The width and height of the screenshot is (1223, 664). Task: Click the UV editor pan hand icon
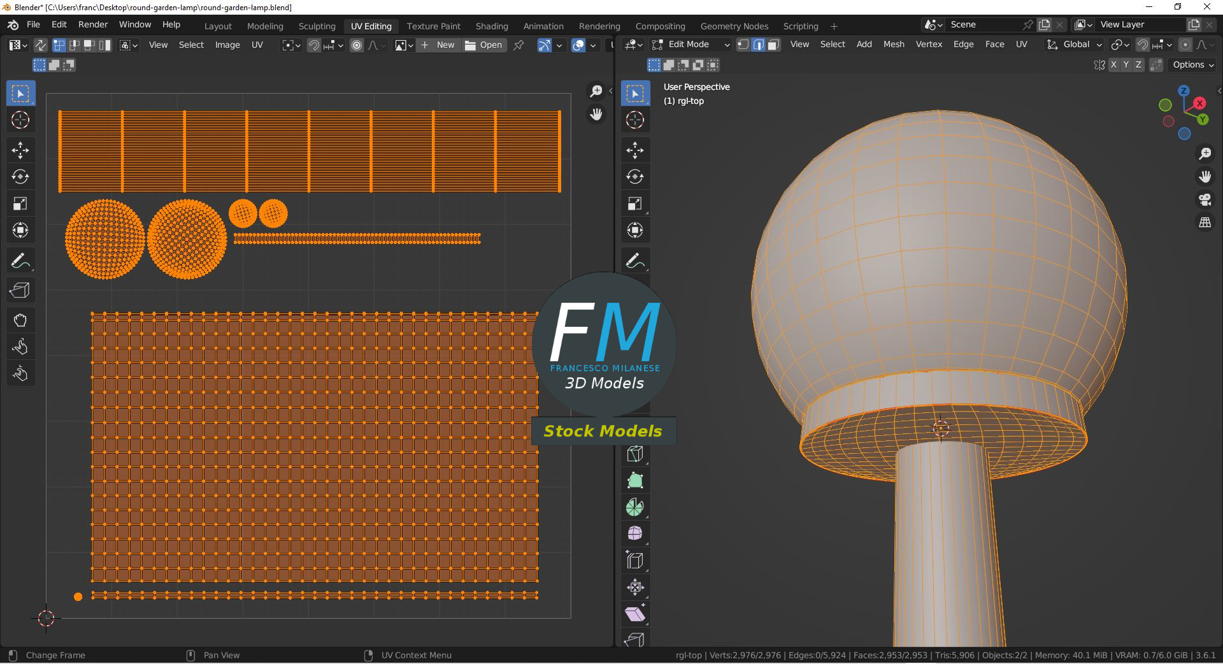click(596, 115)
